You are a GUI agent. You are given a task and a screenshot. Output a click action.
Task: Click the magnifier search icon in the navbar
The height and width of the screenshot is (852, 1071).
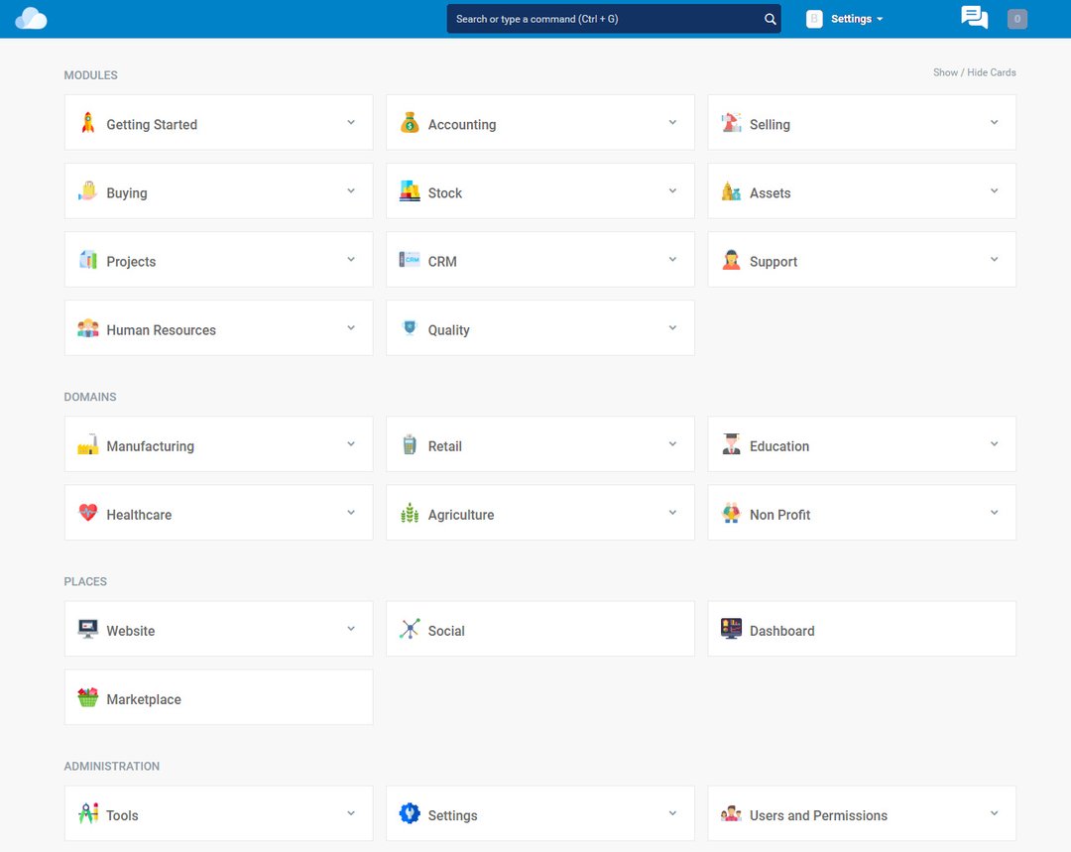(x=770, y=19)
